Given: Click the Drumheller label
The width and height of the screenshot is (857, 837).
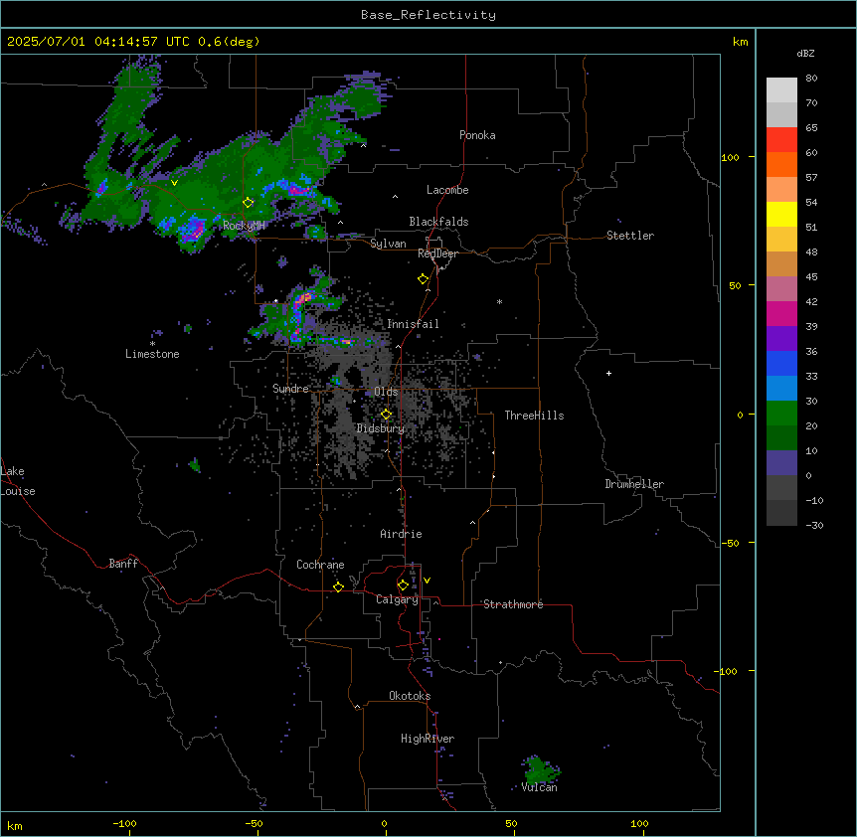Looking at the screenshot, I should coord(634,484).
